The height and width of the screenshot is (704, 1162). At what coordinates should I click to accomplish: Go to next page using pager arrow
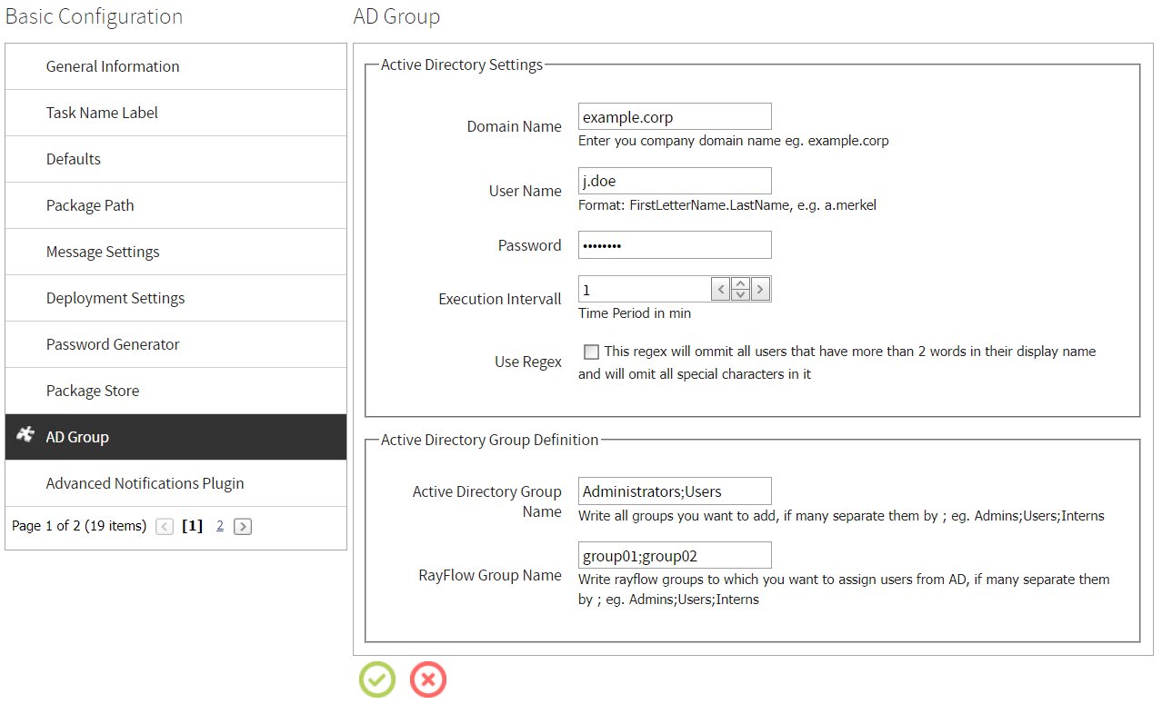243,526
